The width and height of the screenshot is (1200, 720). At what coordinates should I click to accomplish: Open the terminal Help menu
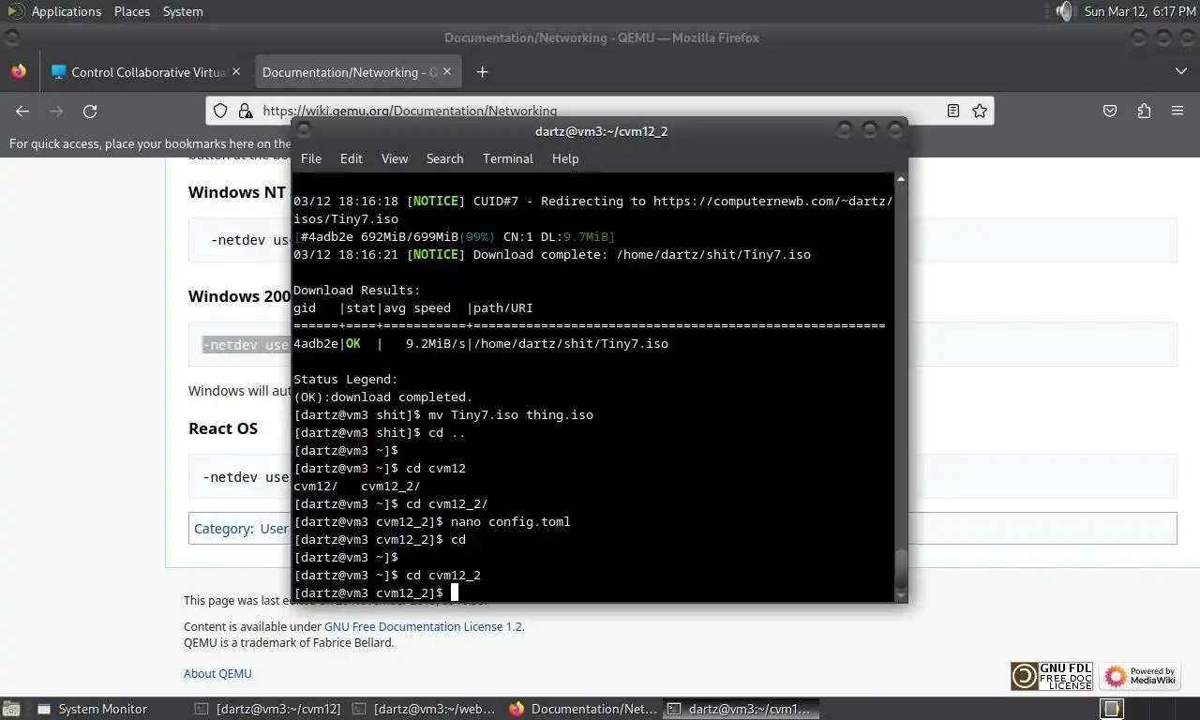[565, 158]
